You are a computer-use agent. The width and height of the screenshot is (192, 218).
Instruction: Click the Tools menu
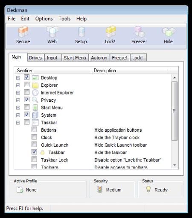(64, 19)
